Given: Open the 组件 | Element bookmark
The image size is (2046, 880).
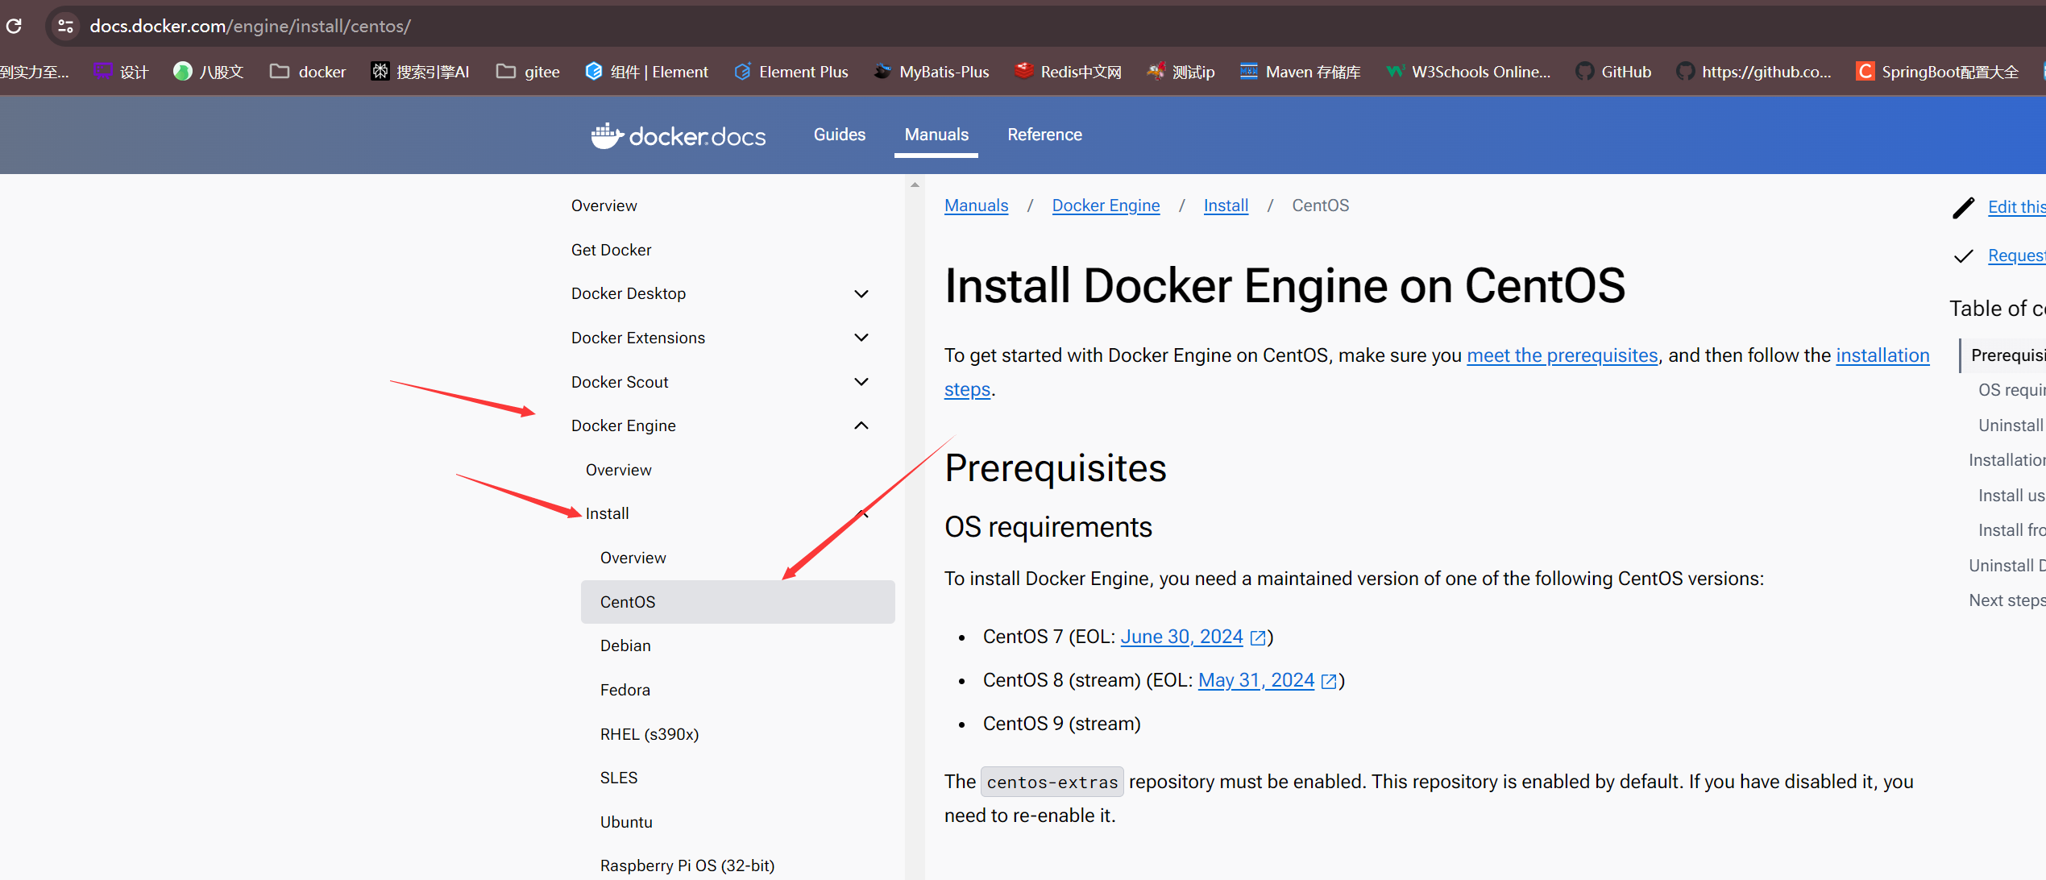Looking at the screenshot, I should point(646,72).
